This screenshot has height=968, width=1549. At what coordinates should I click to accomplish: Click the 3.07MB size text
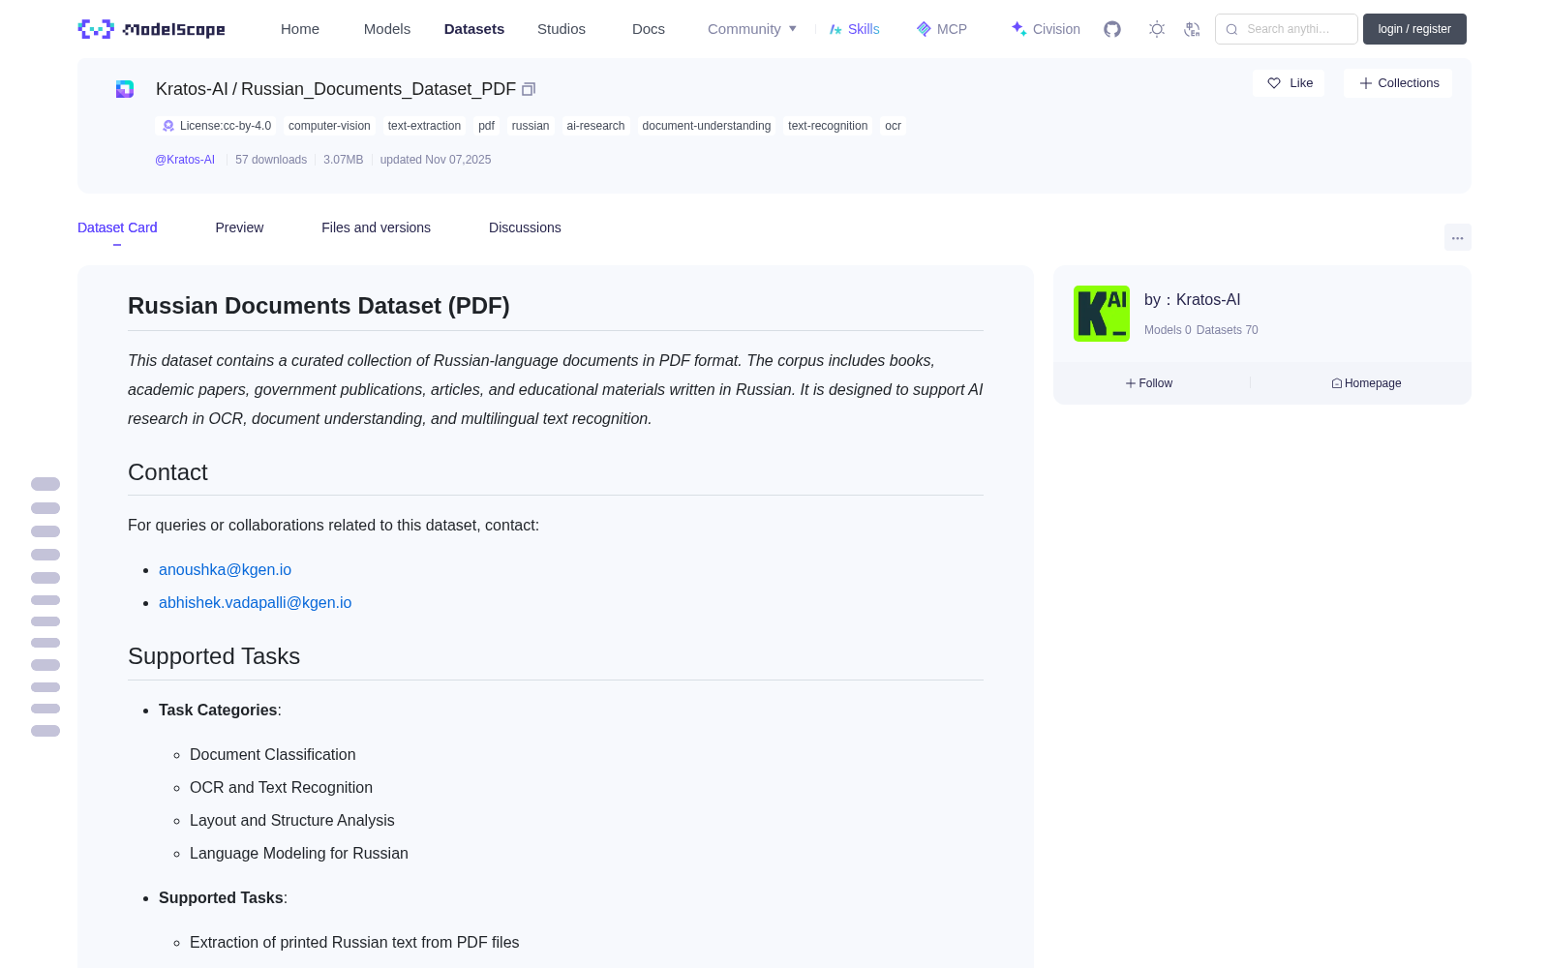point(344,160)
